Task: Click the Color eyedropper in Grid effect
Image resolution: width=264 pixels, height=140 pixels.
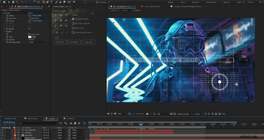Action: (x=34, y=37)
